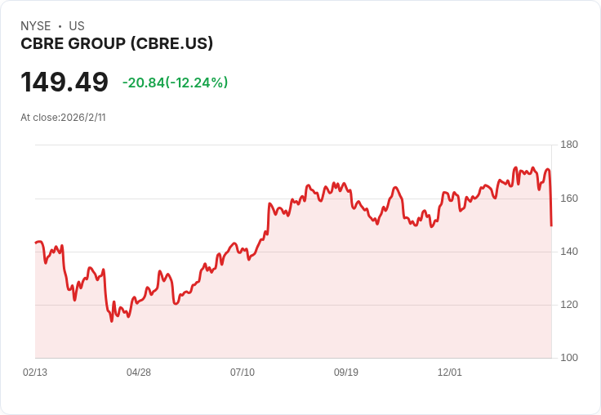Viewport: 601px width, 415px height.
Task: Click the -20.84(-12.24%) change figure
Action: [x=176, y=83]
